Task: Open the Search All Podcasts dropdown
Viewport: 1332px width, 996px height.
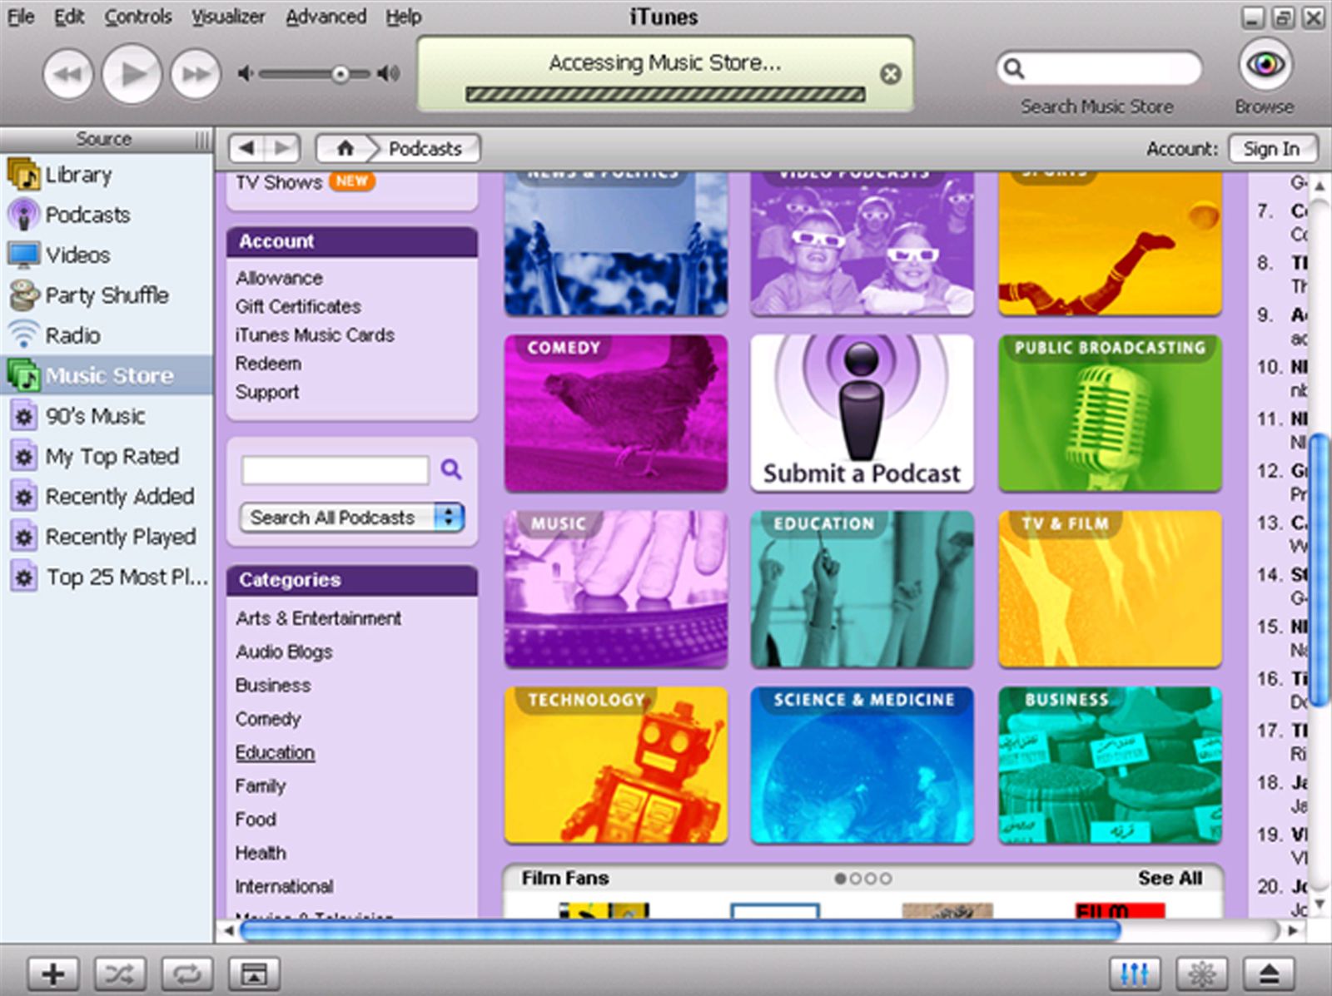Action: (351, 518)
